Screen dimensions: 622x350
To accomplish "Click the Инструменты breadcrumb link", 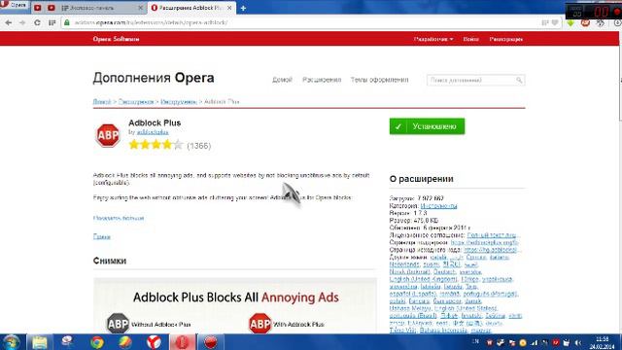I will pos(179,102).
